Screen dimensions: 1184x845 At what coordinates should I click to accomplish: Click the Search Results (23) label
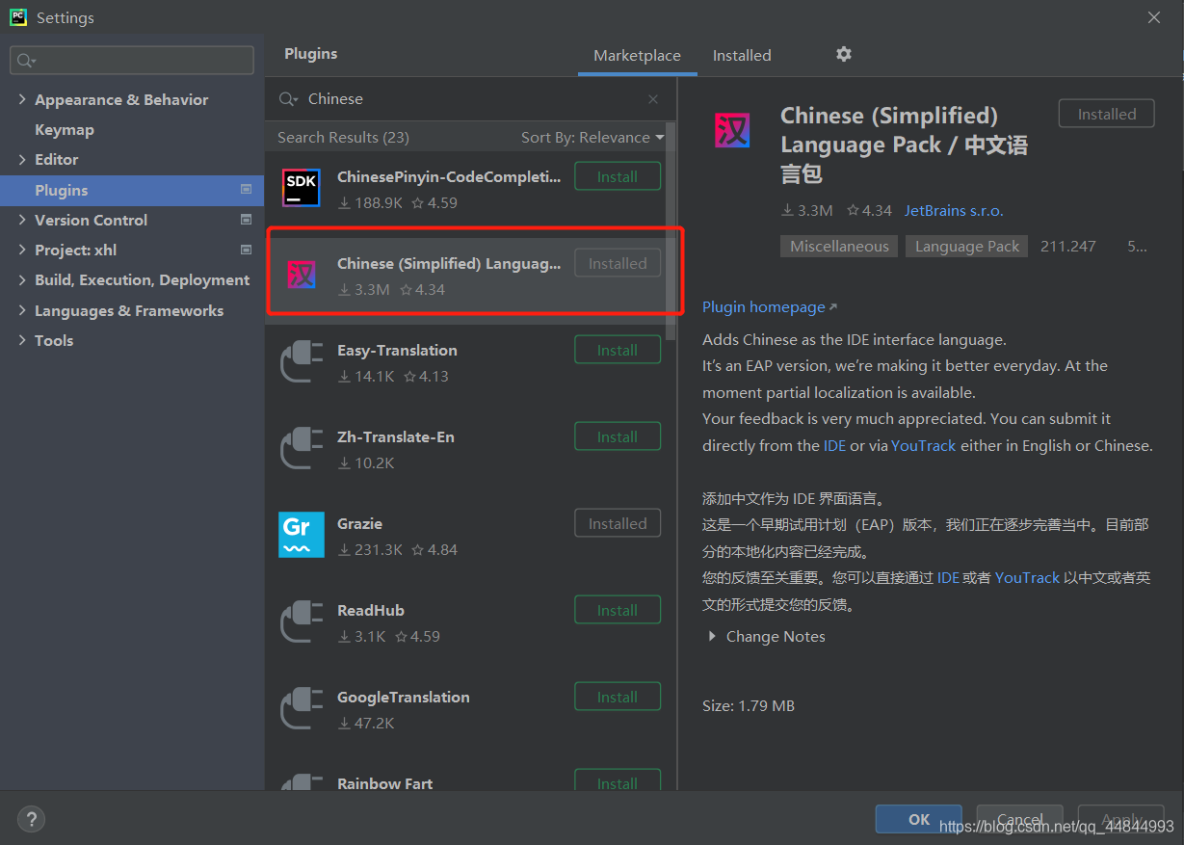click(x=343, y=138)
